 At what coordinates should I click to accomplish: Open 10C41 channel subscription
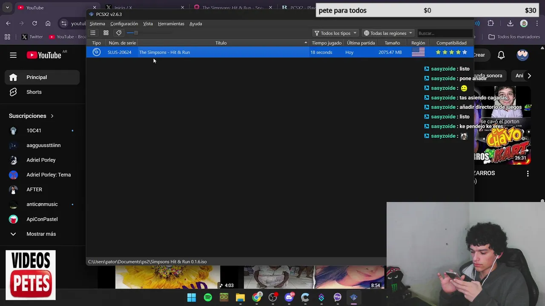(x=42, y=130)
